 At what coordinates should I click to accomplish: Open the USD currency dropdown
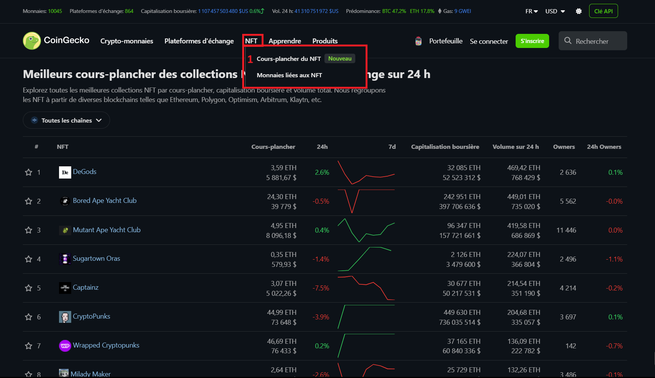tap(555, 11)
